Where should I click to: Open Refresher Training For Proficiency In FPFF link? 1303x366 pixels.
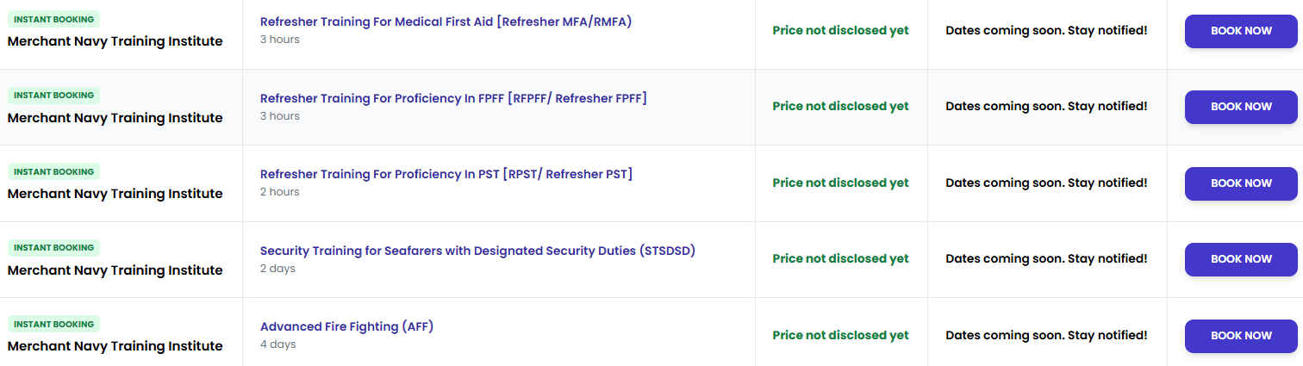point(453,98)
